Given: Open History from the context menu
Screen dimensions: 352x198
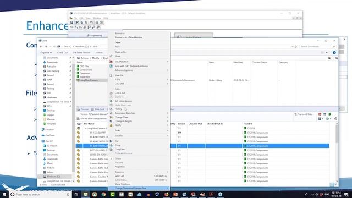Looking at the screenshot, I should click(118, 109).
